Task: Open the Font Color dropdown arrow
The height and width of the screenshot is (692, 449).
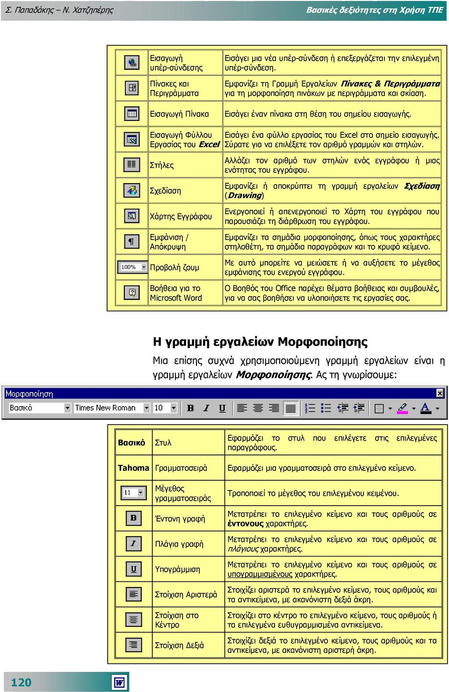Action: click(x=437, y=408)
